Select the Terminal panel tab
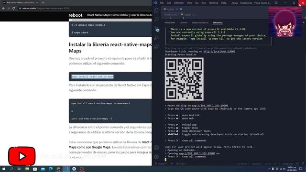The height and width of the screenshot is (172, 306). point(218,23)
